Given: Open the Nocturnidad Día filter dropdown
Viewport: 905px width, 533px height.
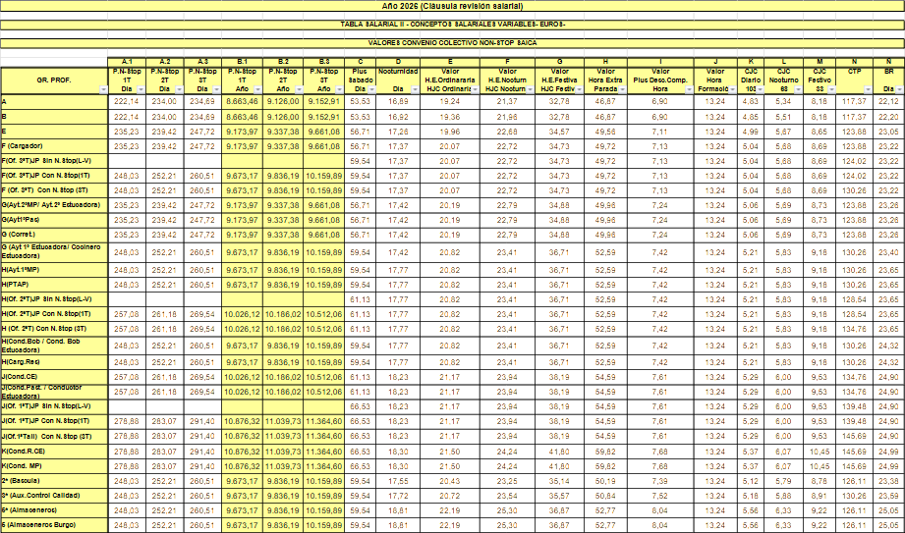Looking at the screenshot, I should tap(416, 89).
